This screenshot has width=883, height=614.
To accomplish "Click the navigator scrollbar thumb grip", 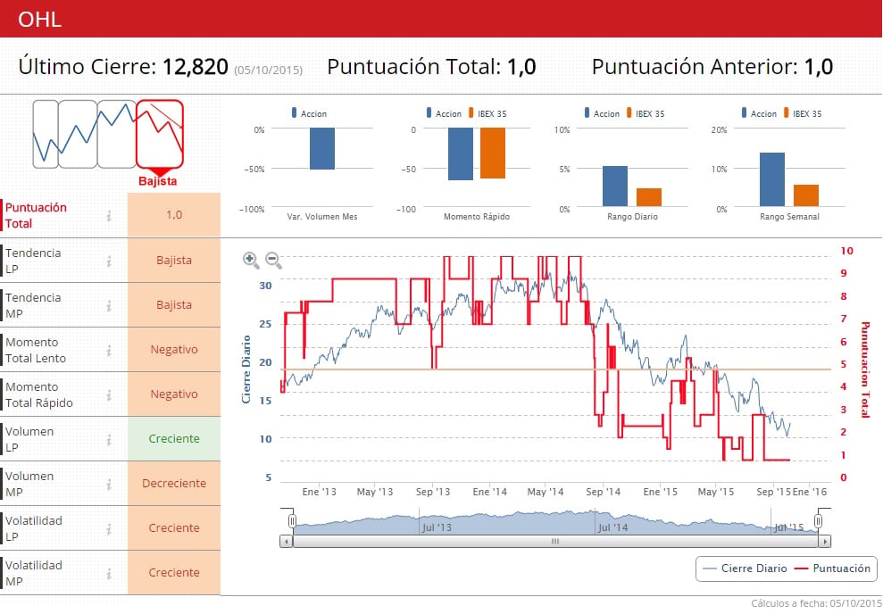I will [555, 542].
